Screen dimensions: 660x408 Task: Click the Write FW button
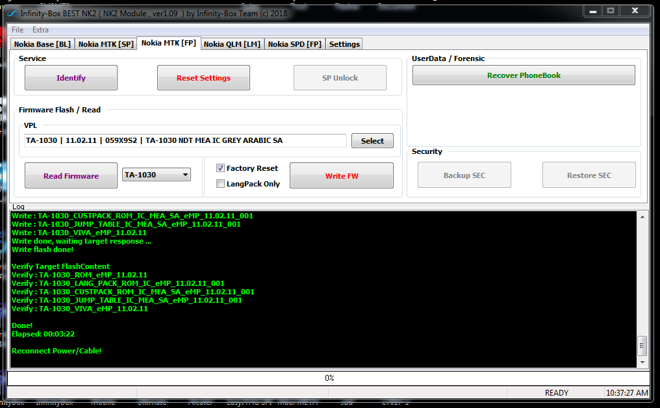pyautogui.click(x=341, y=175)
